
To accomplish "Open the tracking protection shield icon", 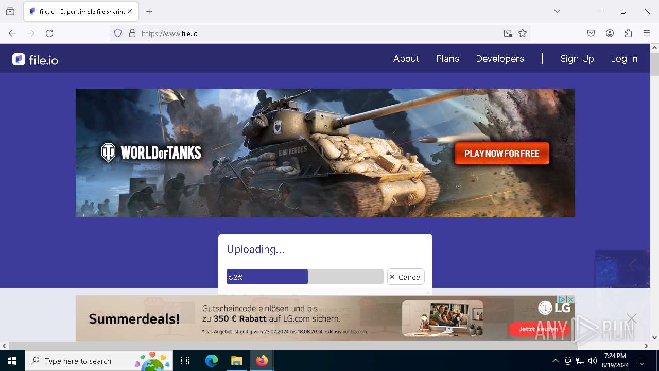I will tap(118, 33).
